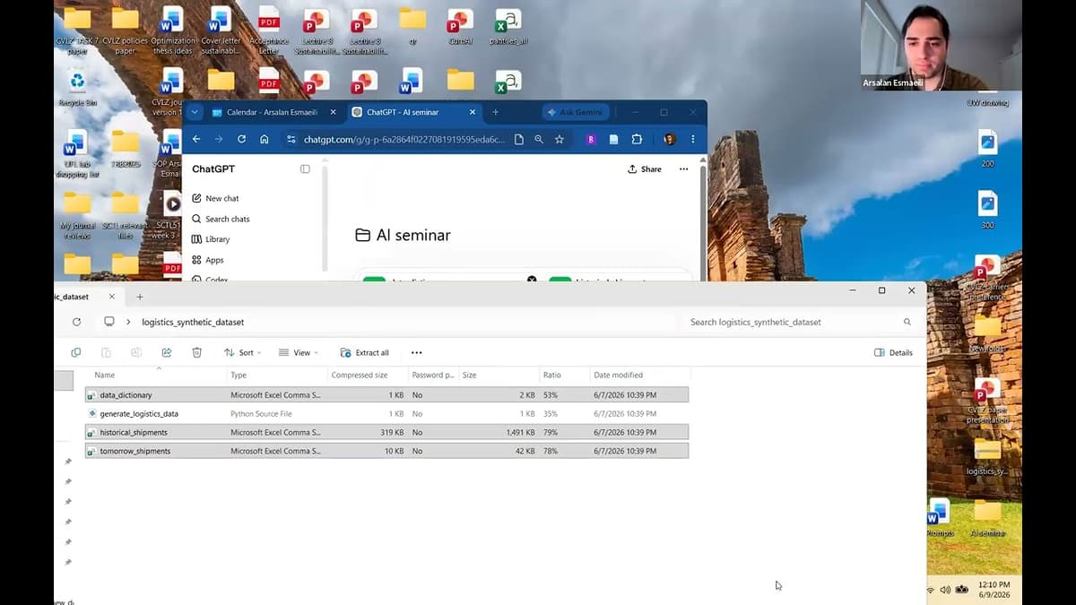Click the Wi-Fi icon in system tray
The width and height of the screenshot is (1076, 605).
coord(930,590)
